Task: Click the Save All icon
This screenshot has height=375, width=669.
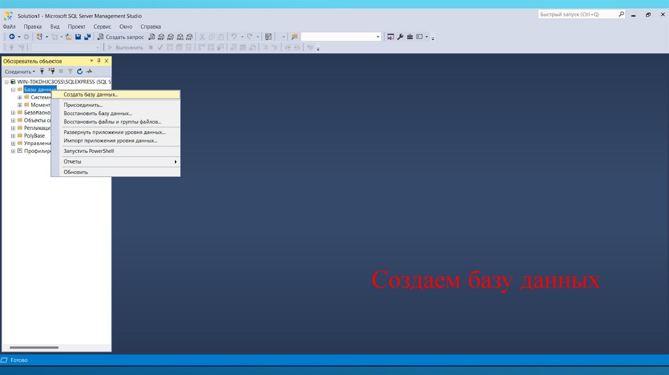Action: tap(88, 37)
